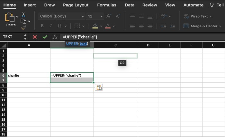Open the Automate tab
225x137 pixels.
pos(194,5)
